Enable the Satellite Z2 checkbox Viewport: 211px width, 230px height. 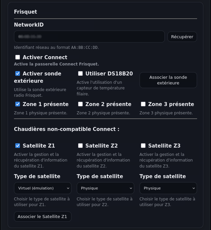pos(80,146)
